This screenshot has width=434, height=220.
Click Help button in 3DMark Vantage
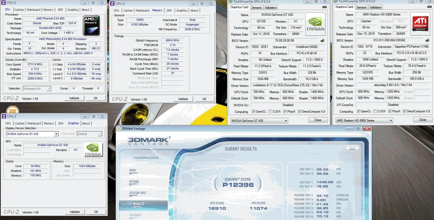[x=352, y=149]
